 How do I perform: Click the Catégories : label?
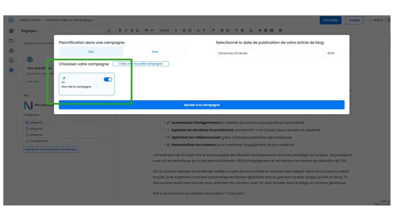[x=32, y=115]
